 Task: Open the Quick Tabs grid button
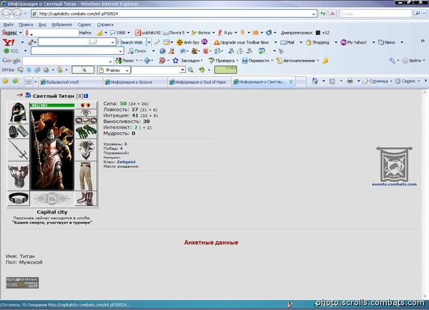(28, 81)
